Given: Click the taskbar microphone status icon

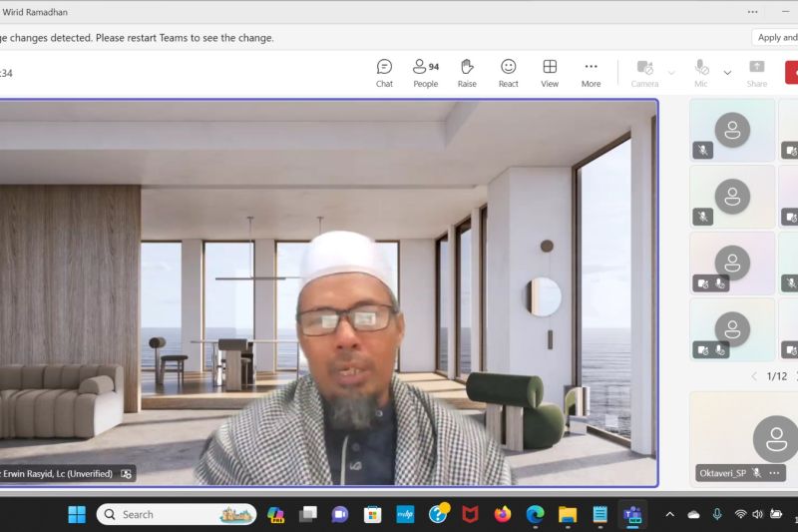Looking at the screenshot, I should pos(716,514).
